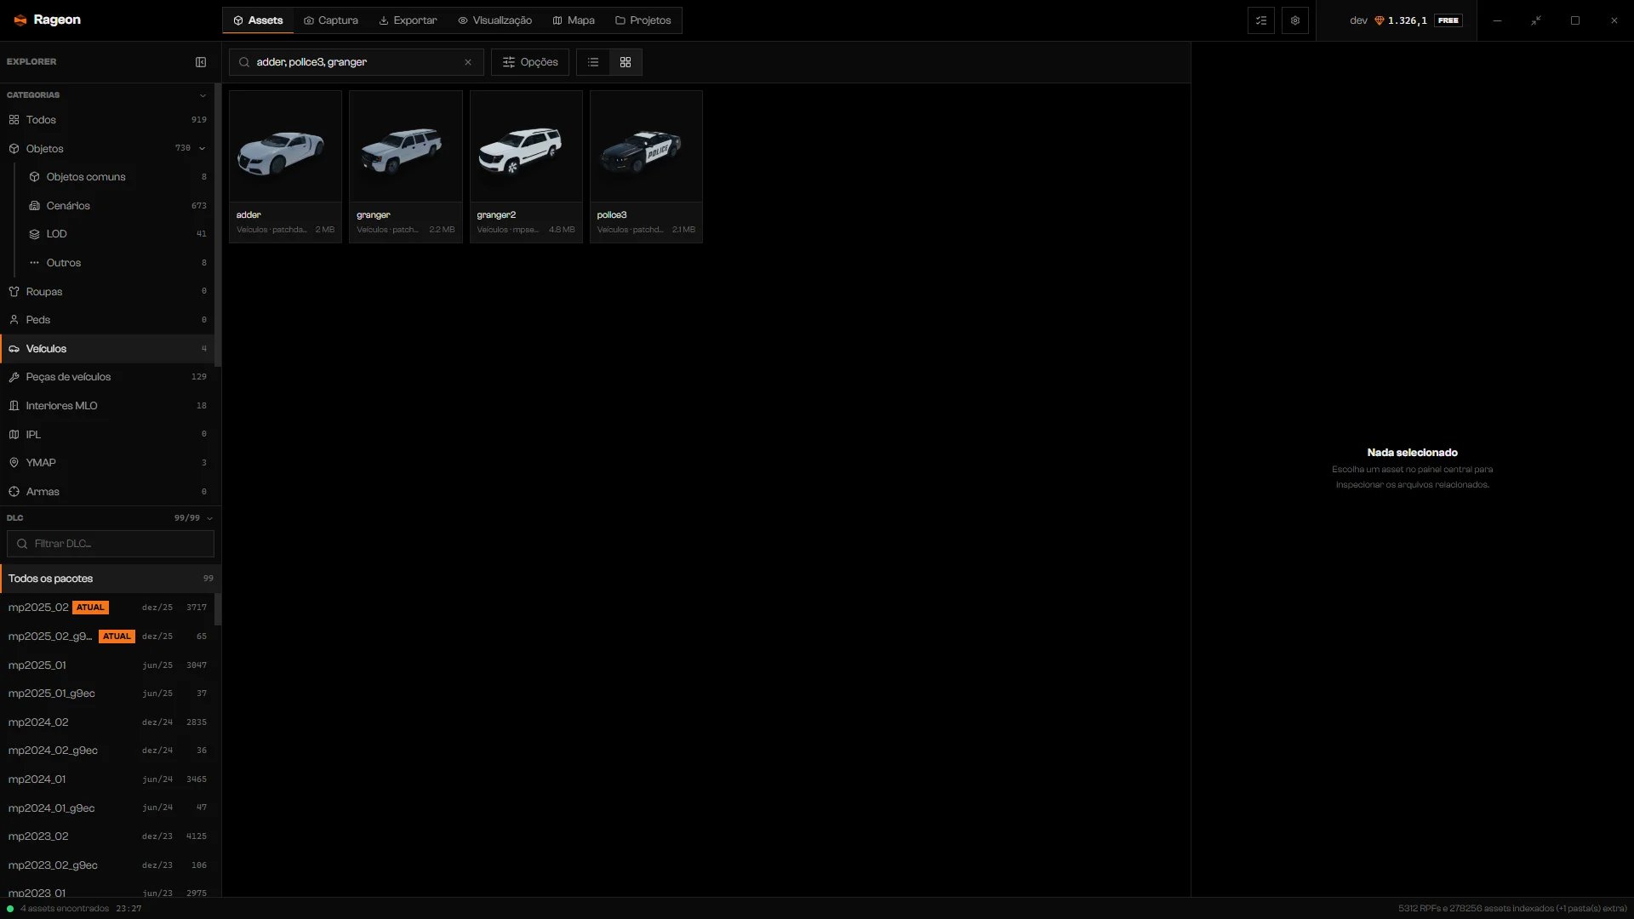Open the police3 vehicle thumbnail
Screen dimensions: 1634x919
point(646,146)
